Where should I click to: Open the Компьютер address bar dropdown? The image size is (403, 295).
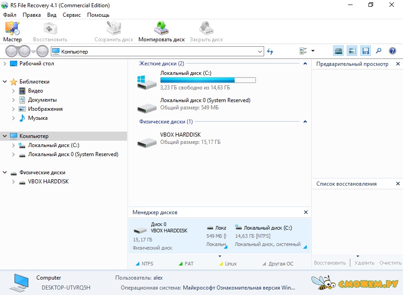260,52
